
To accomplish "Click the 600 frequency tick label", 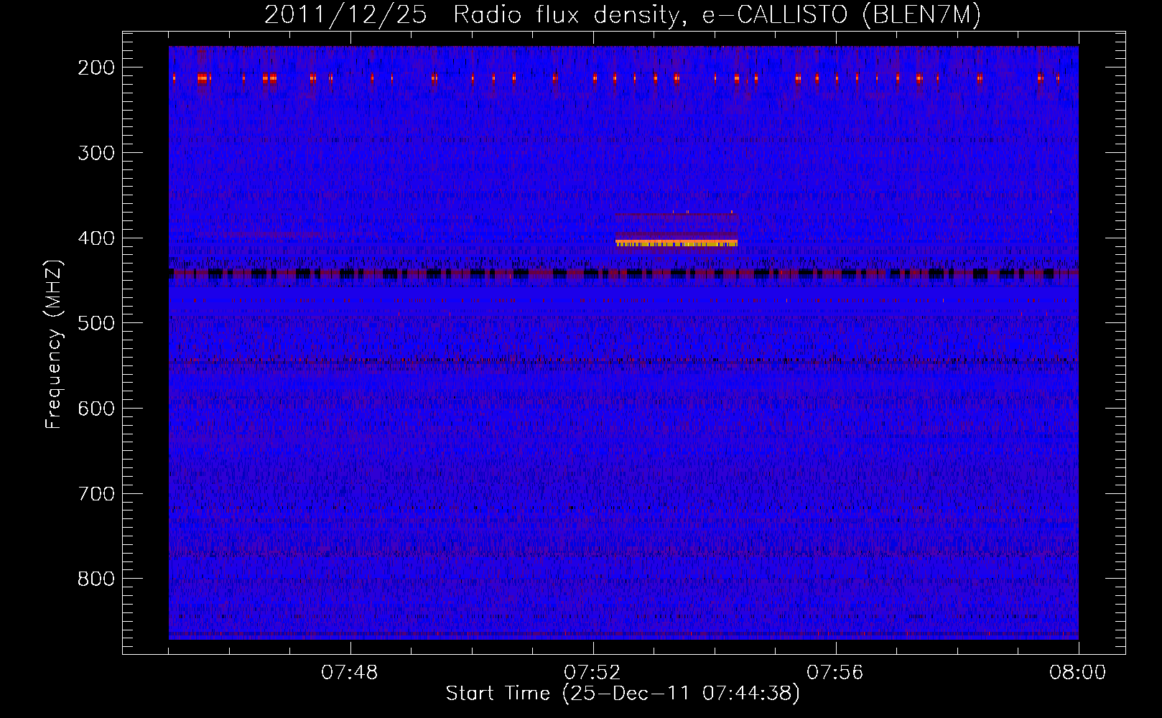I will point(96,409).
